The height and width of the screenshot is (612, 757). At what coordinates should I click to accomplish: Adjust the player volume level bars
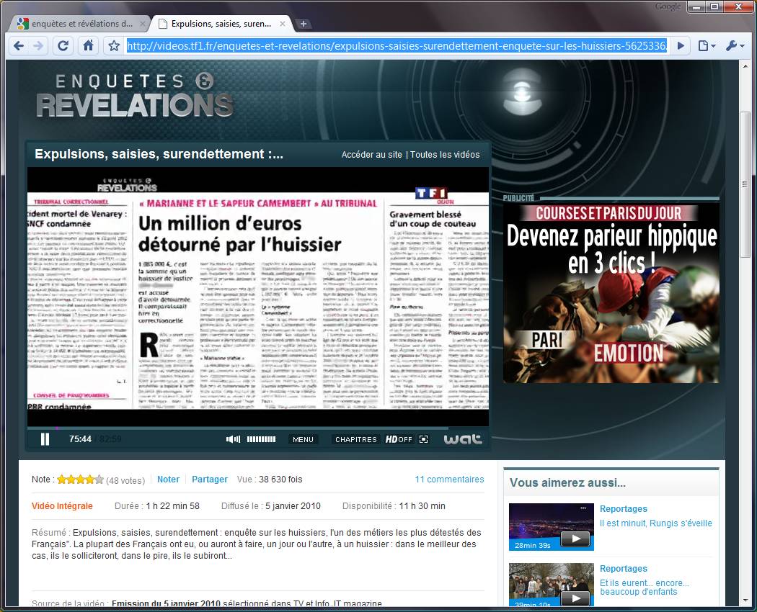point(261,439)
